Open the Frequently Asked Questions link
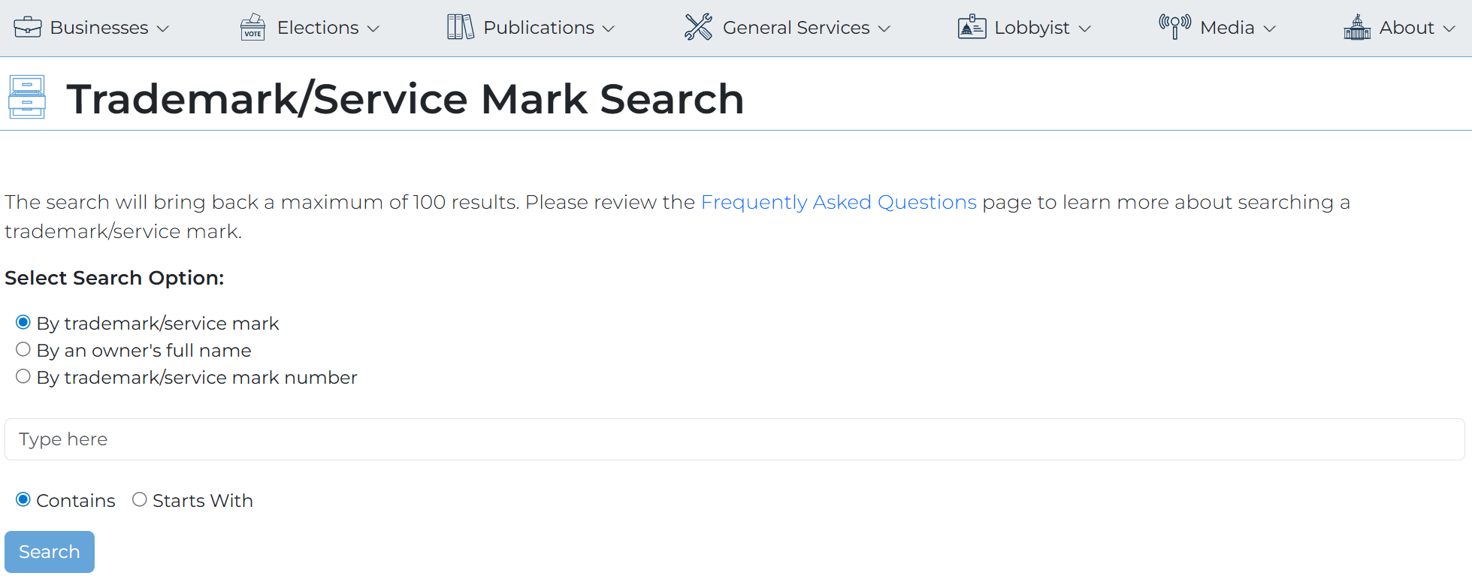 coord(839,202)
